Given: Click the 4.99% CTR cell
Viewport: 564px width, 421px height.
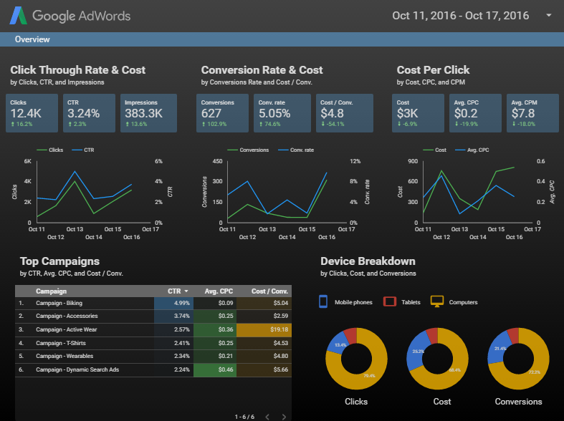Looking at the screenshot, I should 173,303.
